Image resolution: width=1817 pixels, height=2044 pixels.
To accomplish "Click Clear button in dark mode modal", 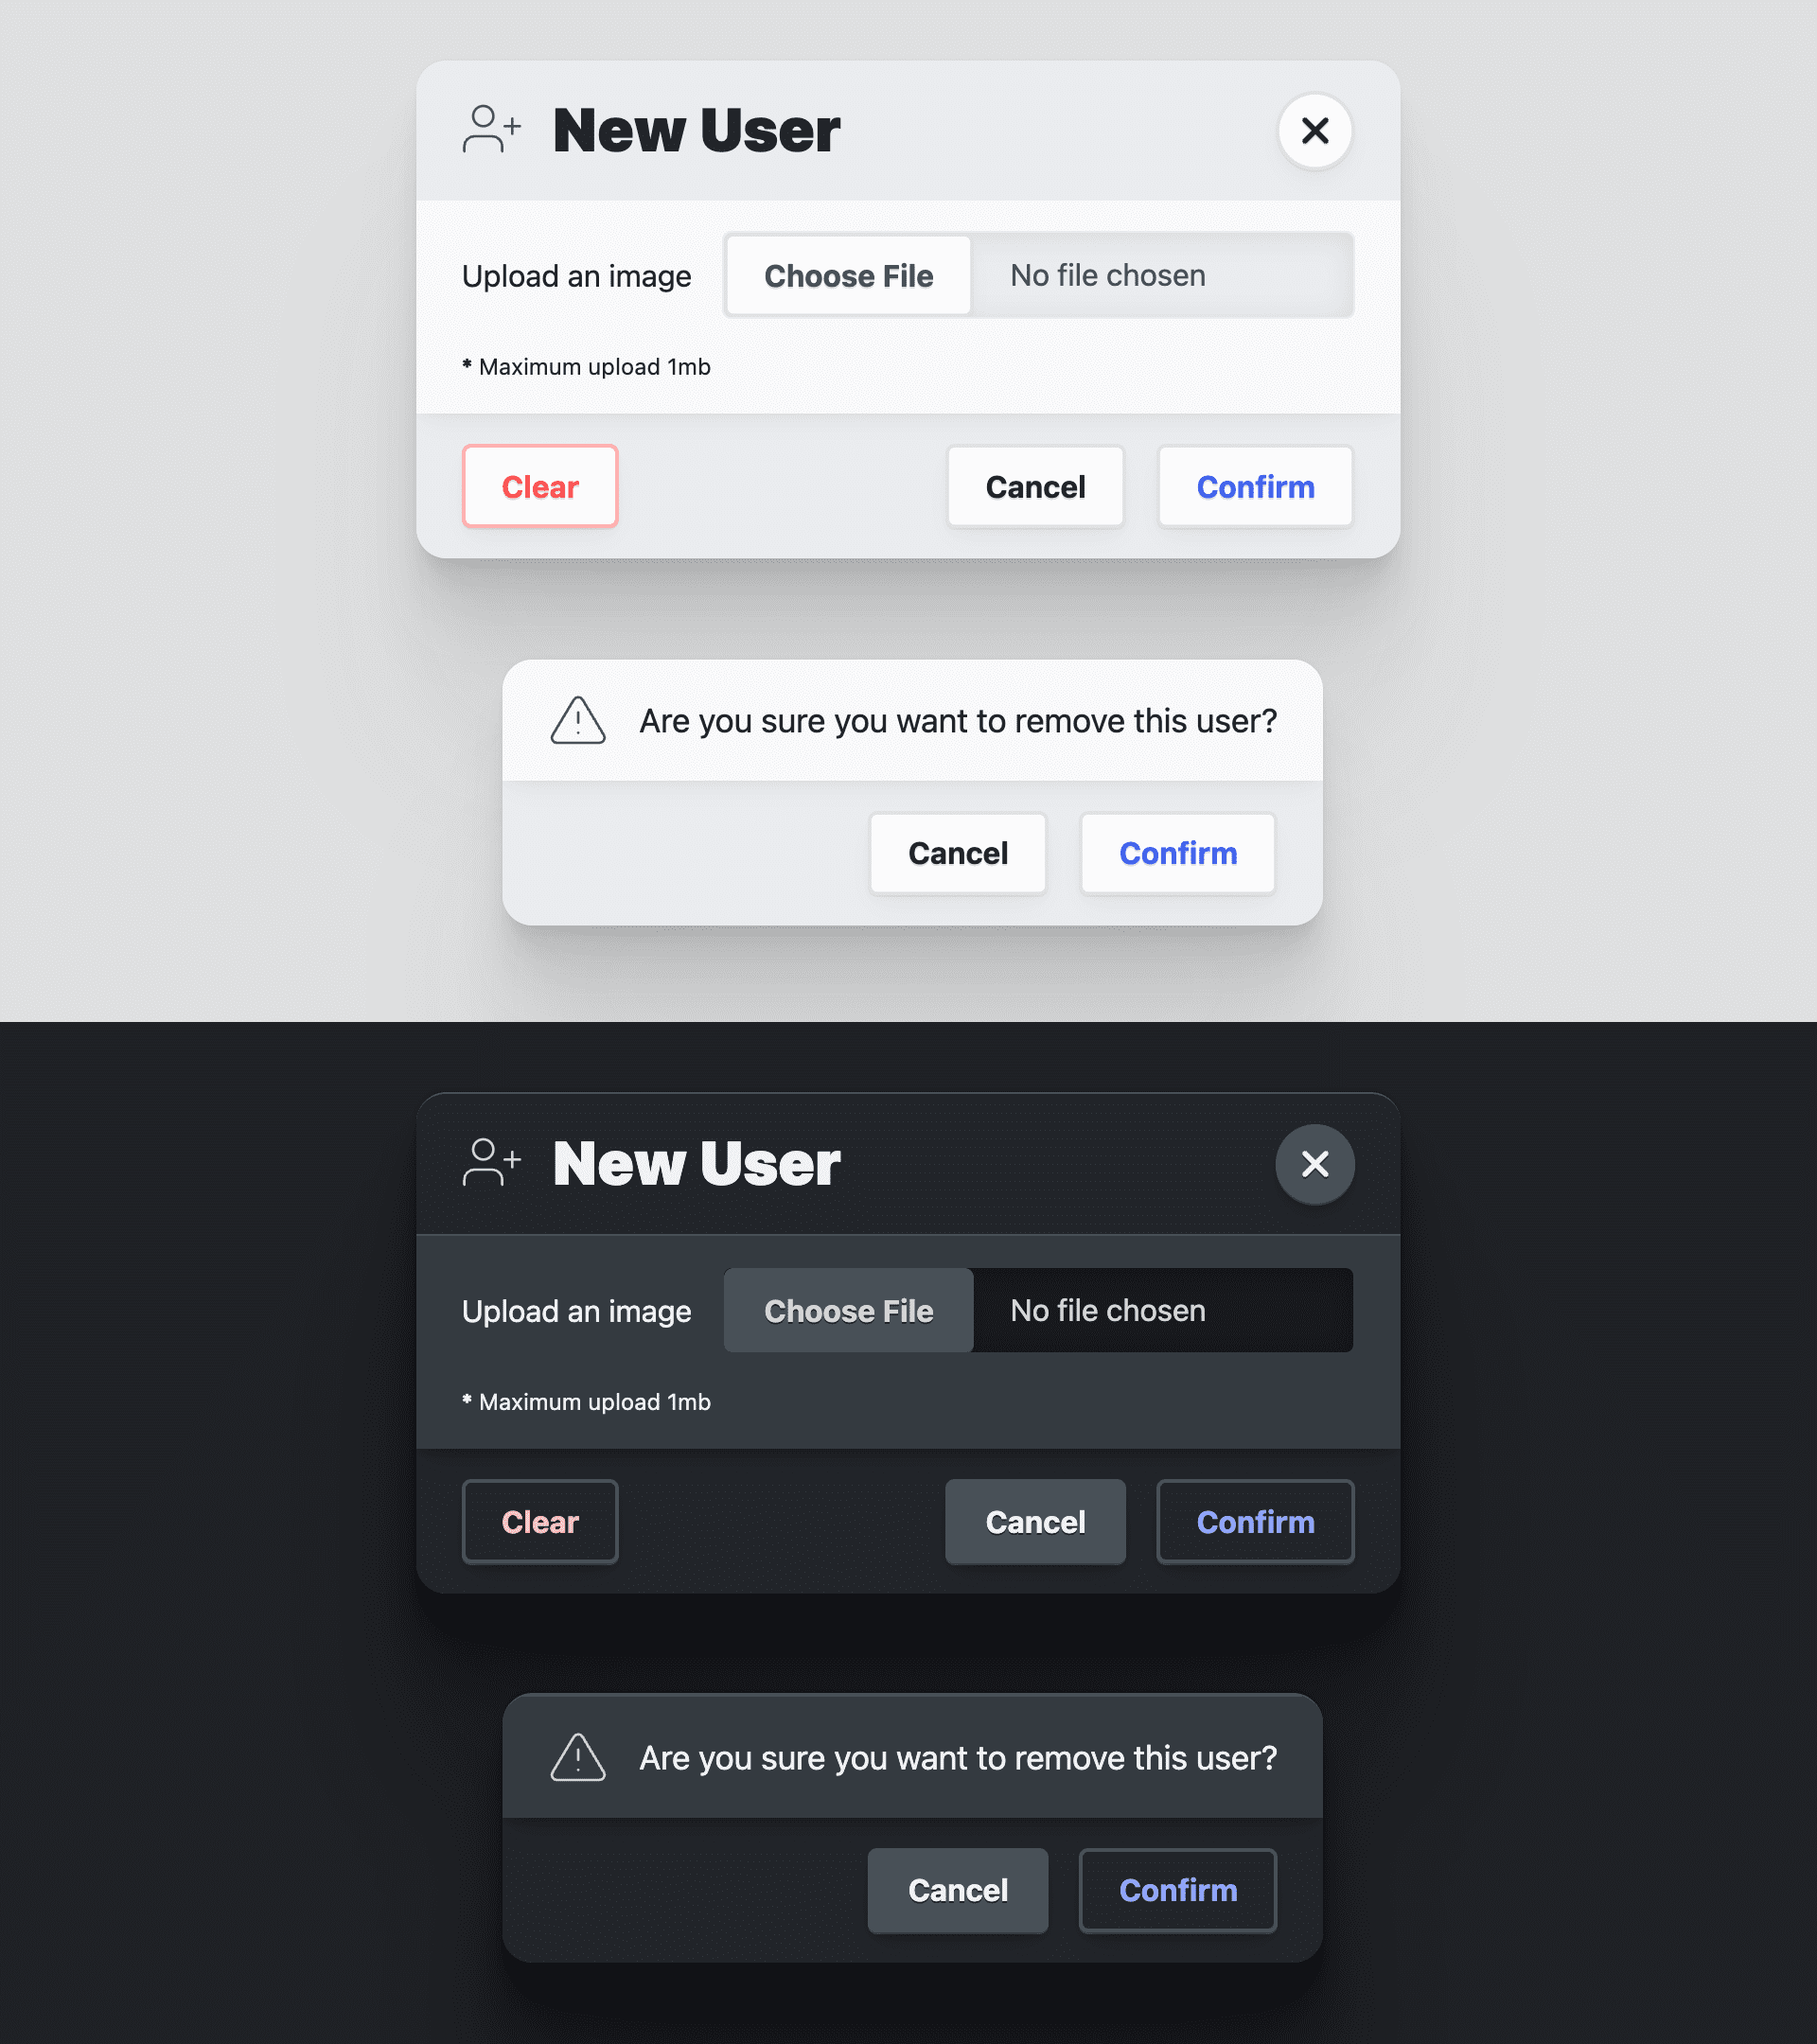I will (x=540, y=1520).
